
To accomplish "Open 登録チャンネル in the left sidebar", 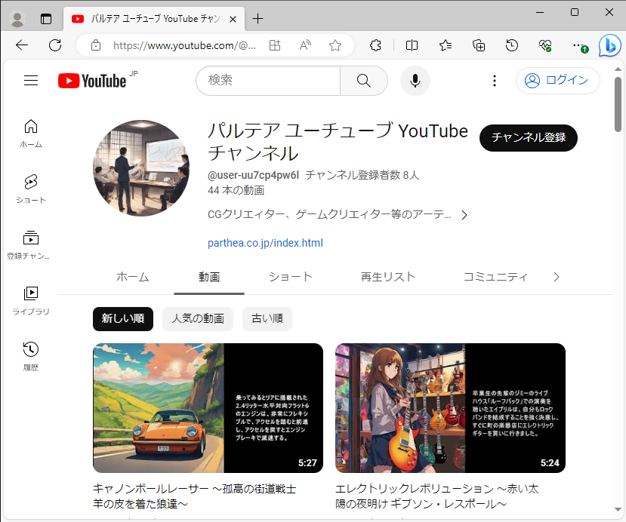I will tap(29, 245).
